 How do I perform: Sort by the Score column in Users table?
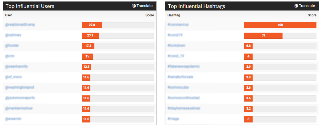pyautogui.click(x=150, y=15)
